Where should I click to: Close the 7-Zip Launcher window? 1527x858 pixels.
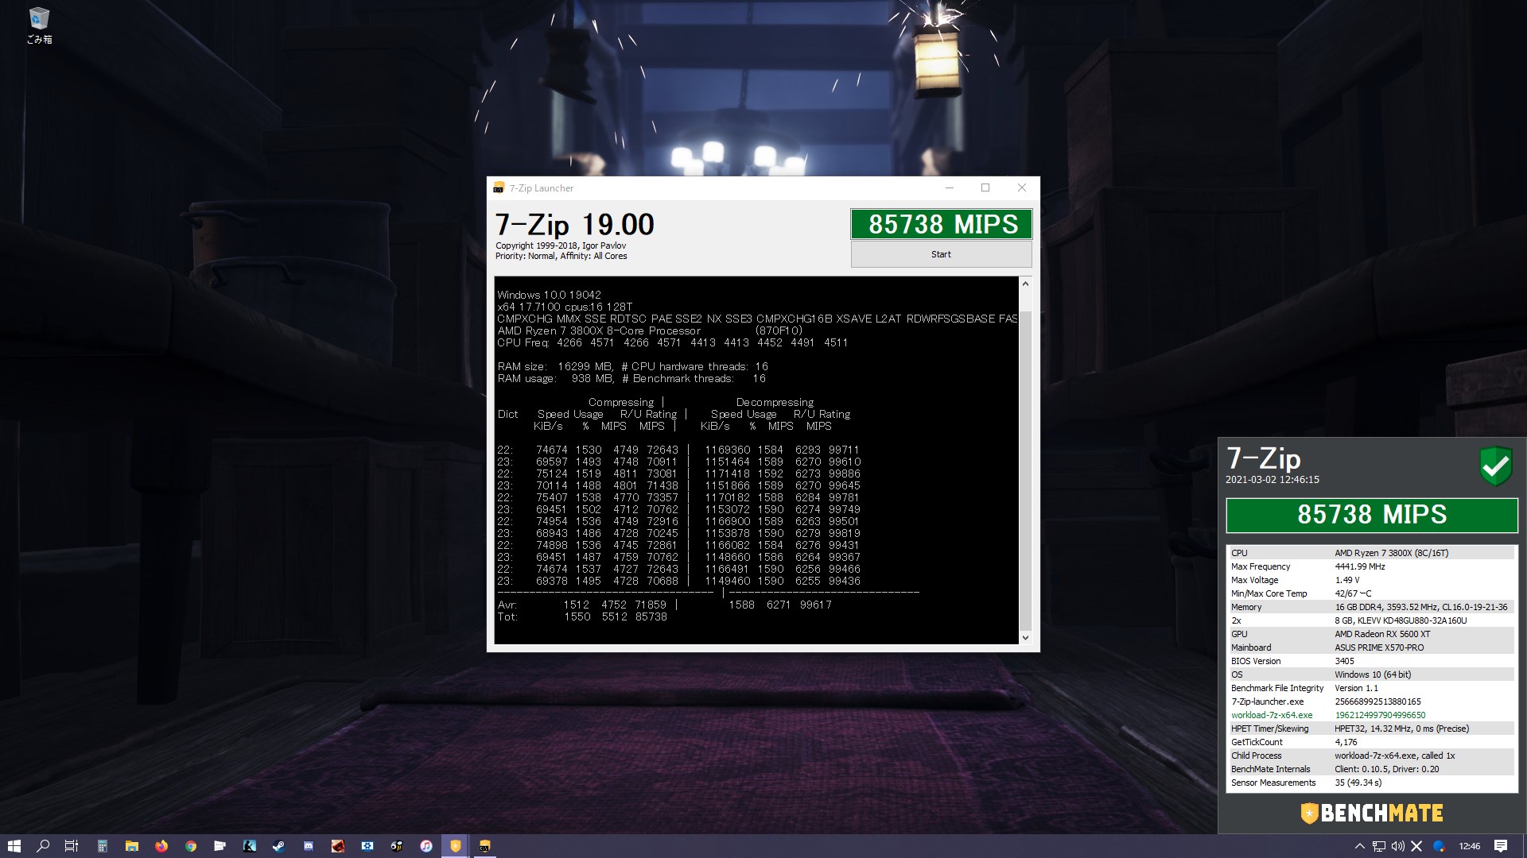pyautogui.click(x=1022, y=188)
